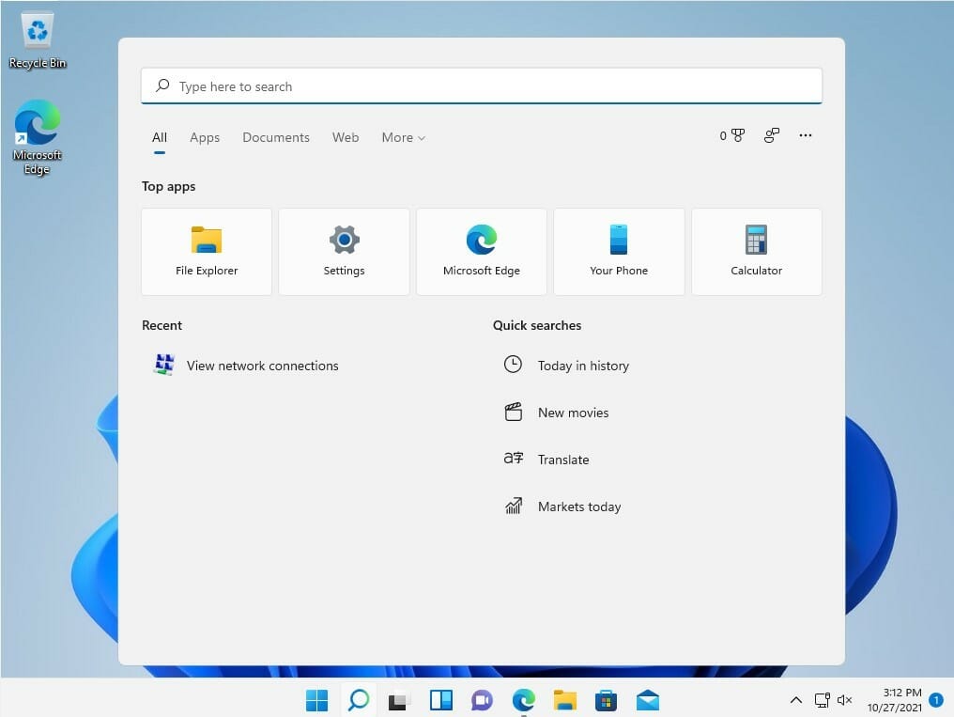Open File Explorer from the taskbar
954x717 pixels.
tap(564, 700)
